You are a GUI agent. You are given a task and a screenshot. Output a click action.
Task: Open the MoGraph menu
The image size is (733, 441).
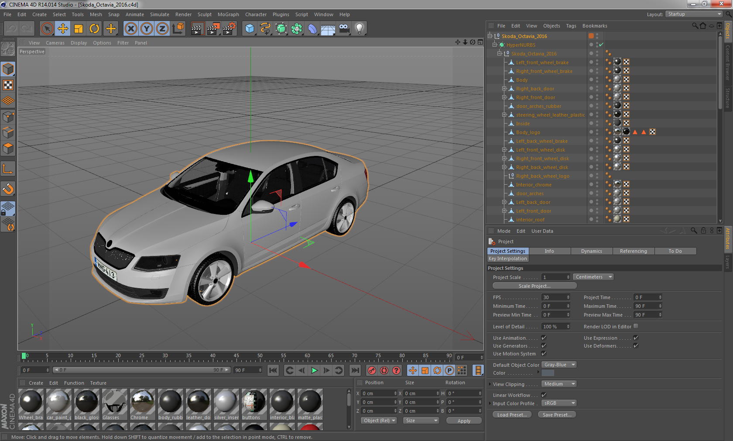click(228, 14)
